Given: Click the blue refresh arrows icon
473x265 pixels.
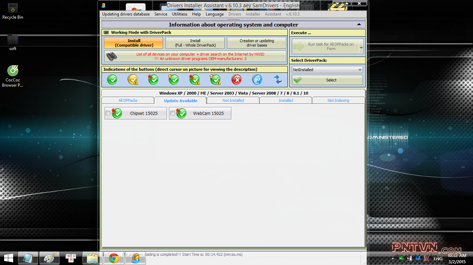Looking at the screenshot, I should coord(277,80).
